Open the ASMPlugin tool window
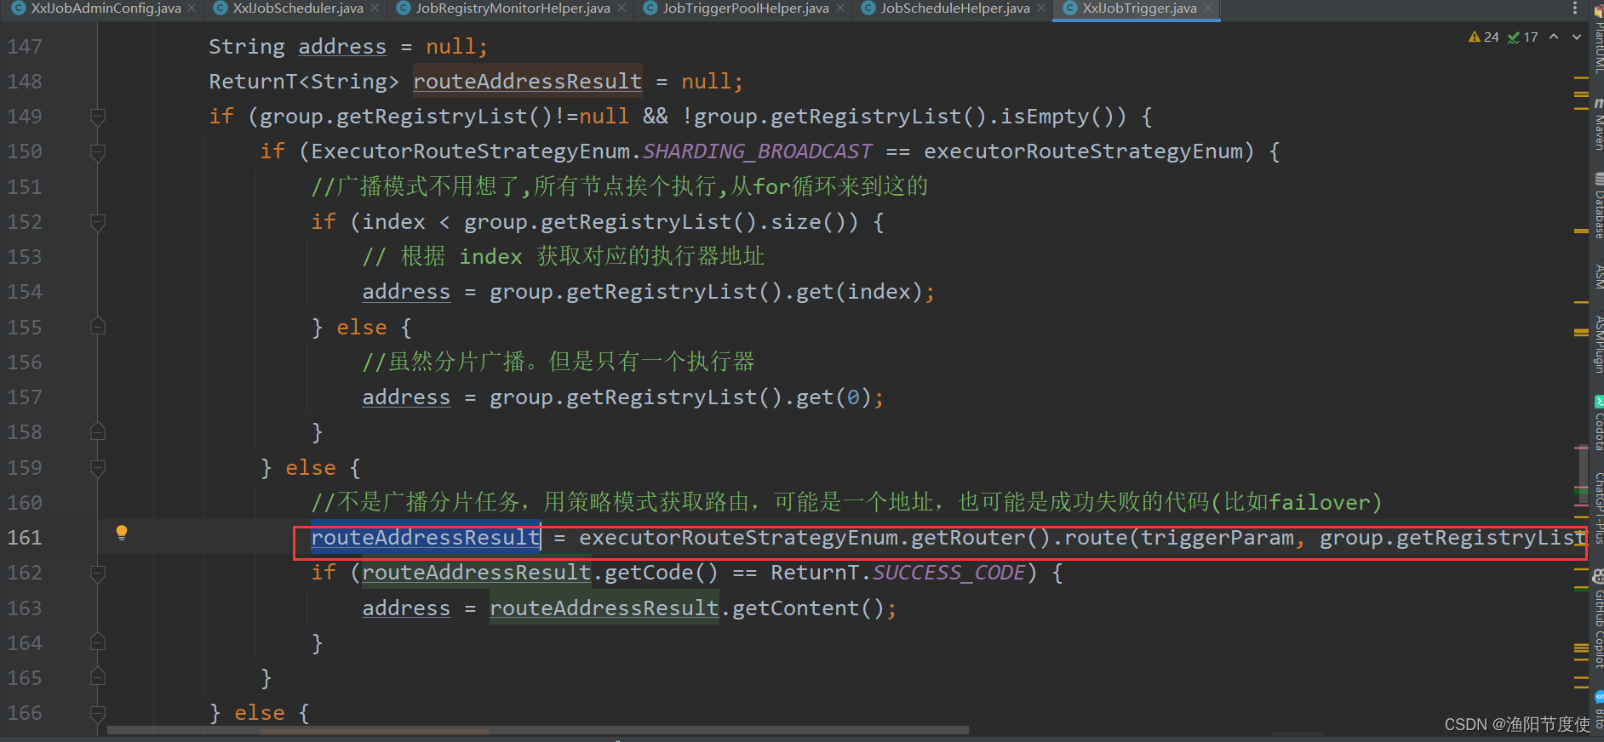Screen dimensions: 1604x742 (1598, 344)
